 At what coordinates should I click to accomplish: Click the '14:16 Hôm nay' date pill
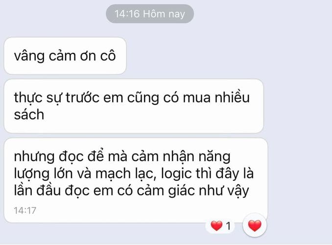tap(150, 14)
